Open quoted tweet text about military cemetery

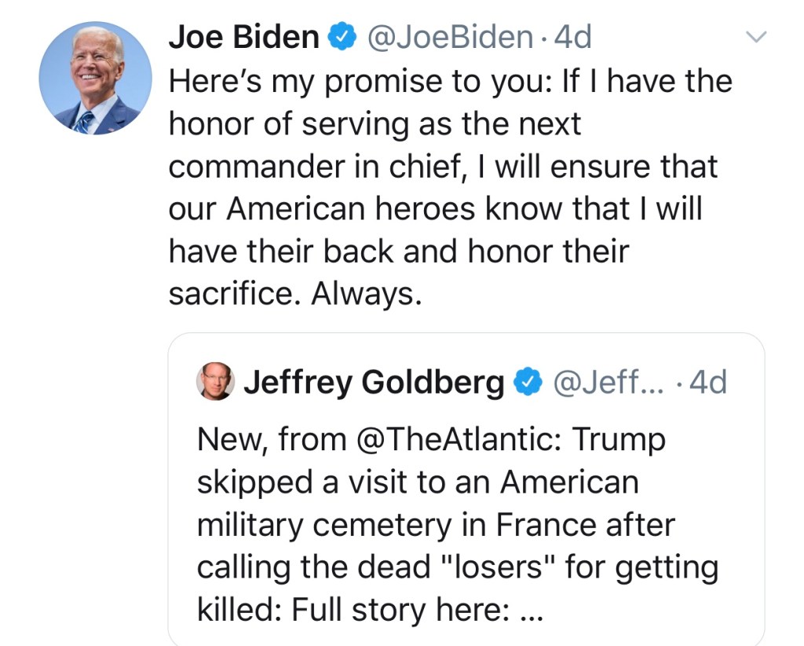pyautogui.click(x=436, y=525)
